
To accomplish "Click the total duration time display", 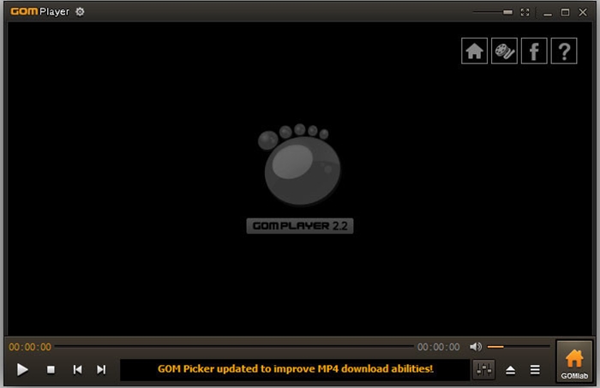I will [439, 347].
